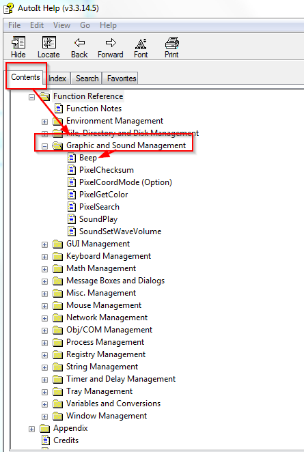Open the Edit menu

pos(37,25)
